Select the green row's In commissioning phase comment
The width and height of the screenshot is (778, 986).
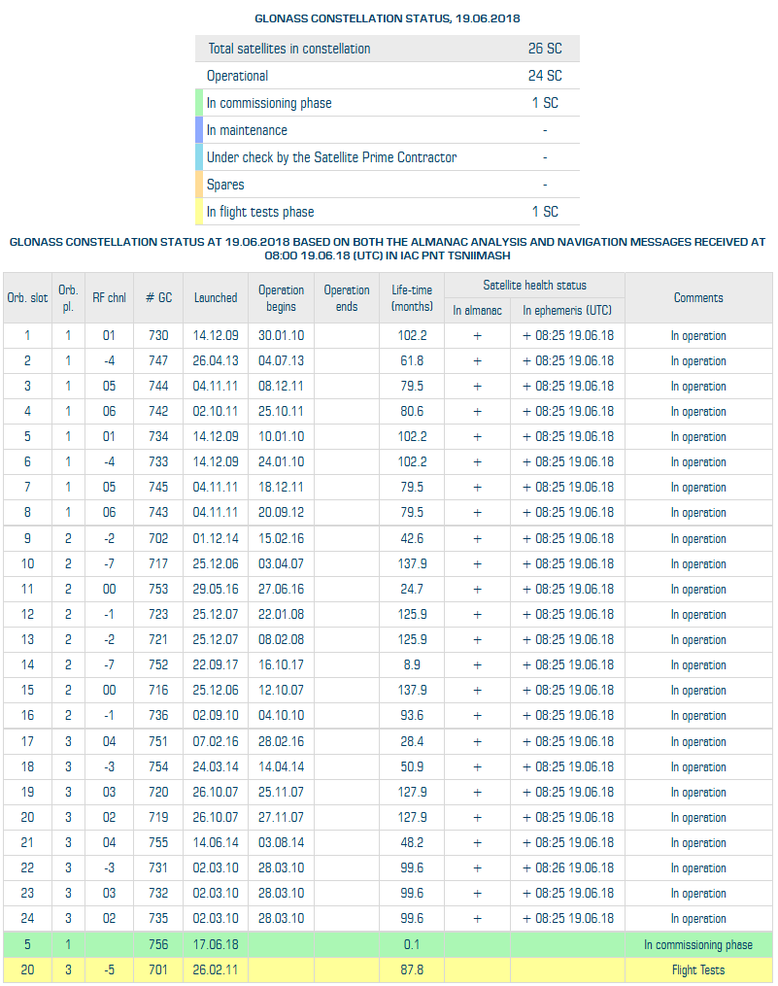[697, 944]
